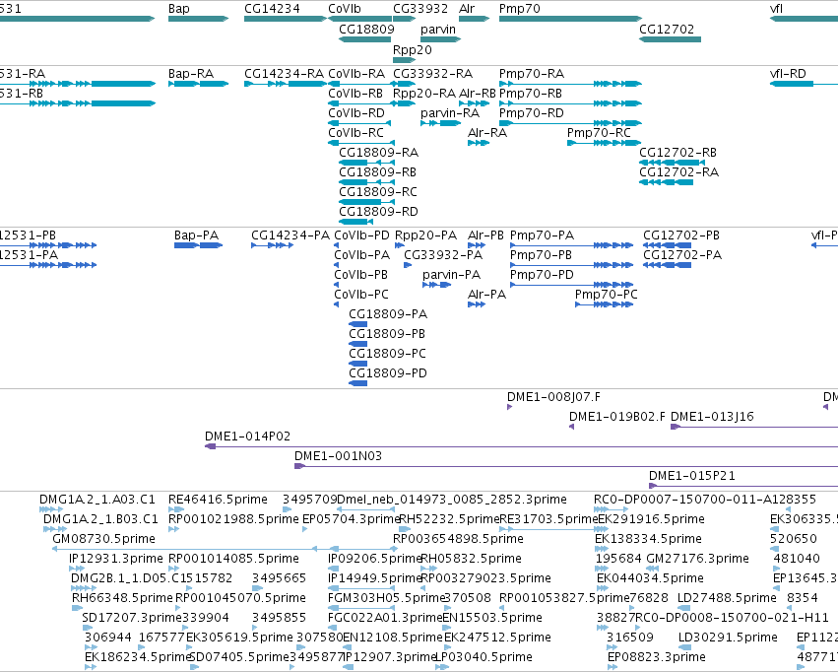This screenshot has height=672, width=838.
Task: Select the EK044034.5prime EST label
Action: click(x=650, y=578)
